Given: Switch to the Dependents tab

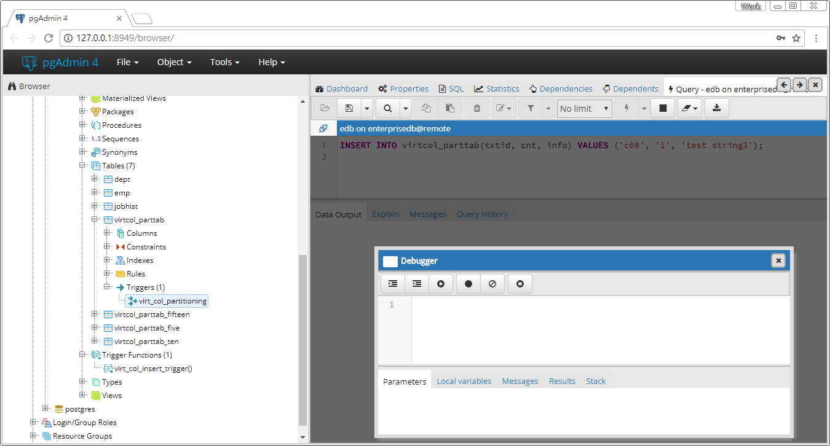Looking at the screenshot, I should (x=631, y=88).
